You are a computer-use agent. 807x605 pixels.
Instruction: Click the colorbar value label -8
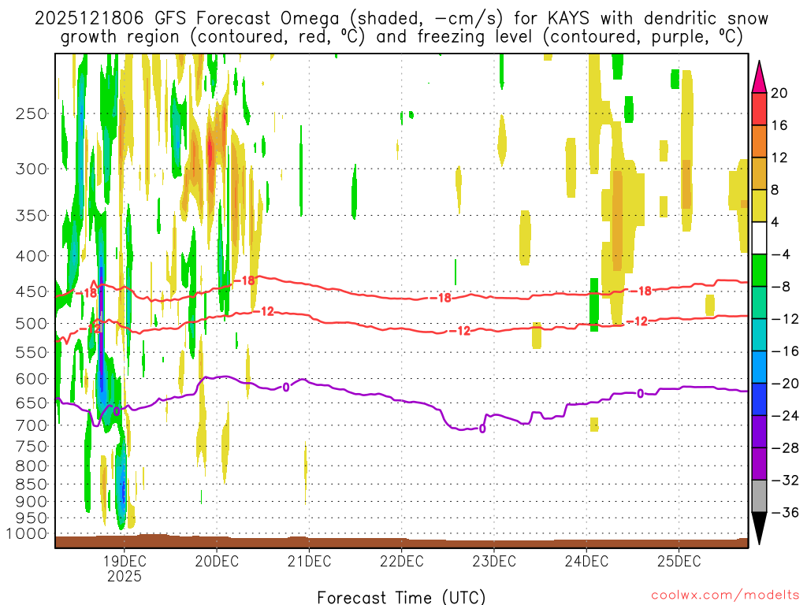pyautogui.click(x=780, y=287)
